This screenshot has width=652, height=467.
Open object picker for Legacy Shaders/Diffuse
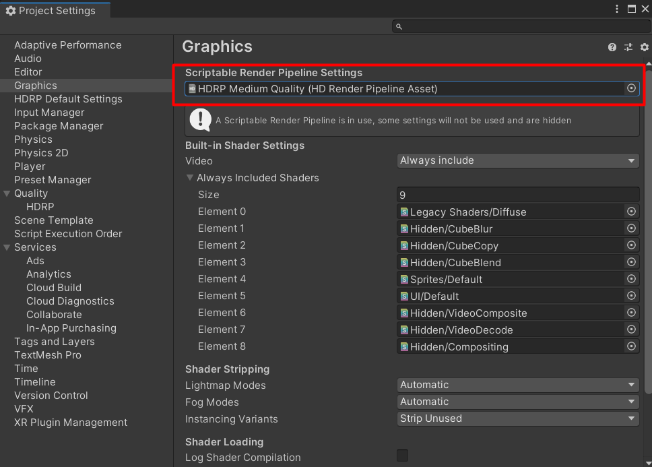point(631,212)
